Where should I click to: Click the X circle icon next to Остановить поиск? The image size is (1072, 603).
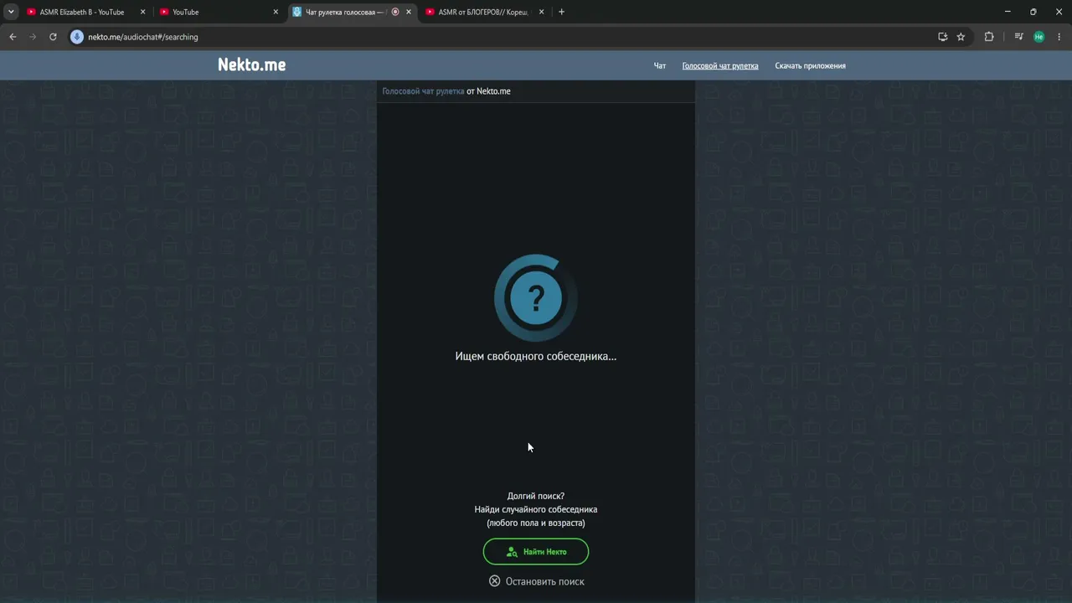click(x=495, y=581)
